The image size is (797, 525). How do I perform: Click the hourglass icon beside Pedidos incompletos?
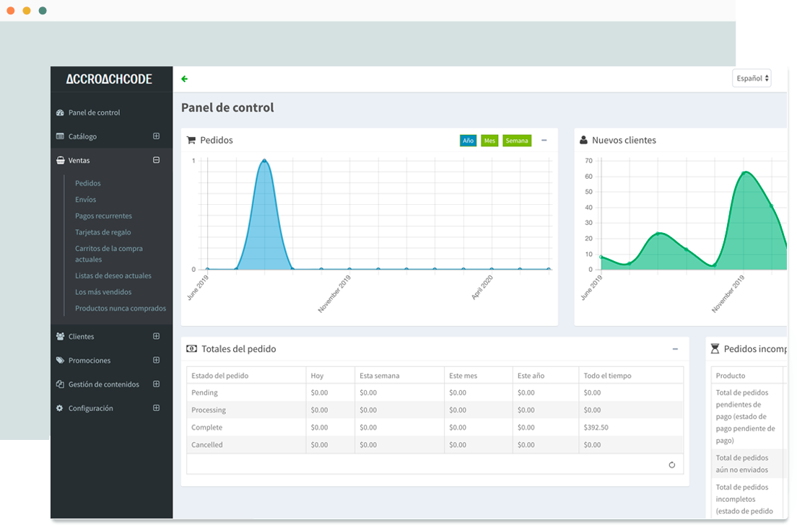(x=715, y=349)
